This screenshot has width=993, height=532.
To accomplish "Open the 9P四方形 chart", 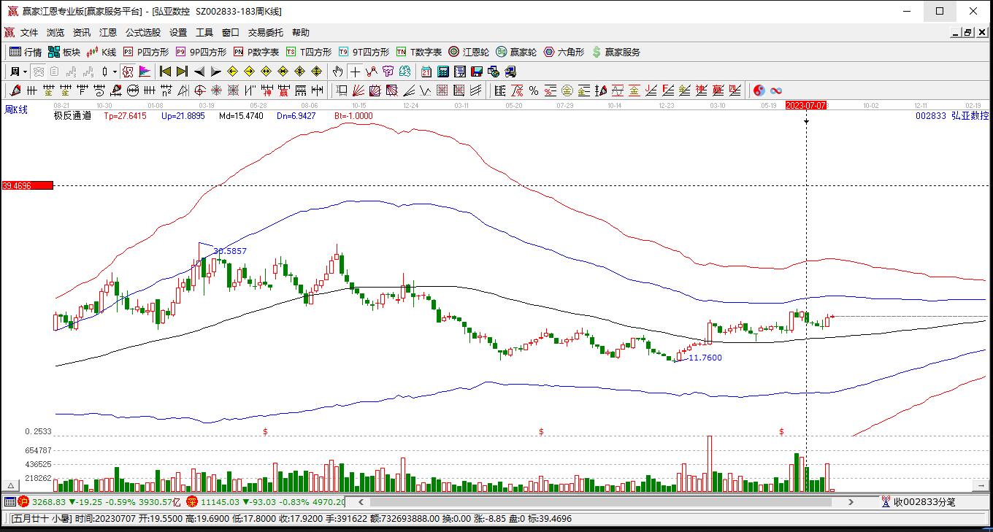I will tap(201, 52).
